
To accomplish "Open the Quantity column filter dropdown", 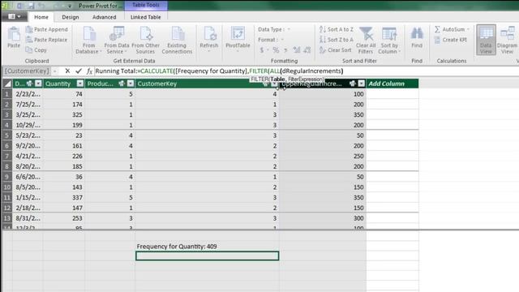I will click(79, 84).
